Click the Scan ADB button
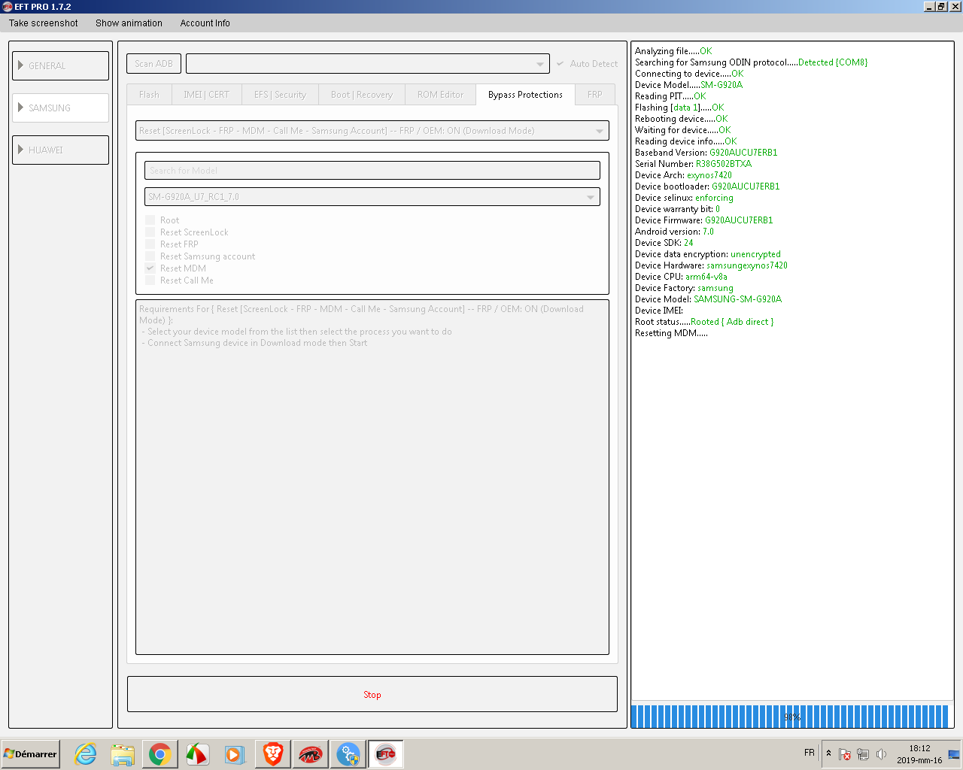The image size is (963, 770). point(153,64)
